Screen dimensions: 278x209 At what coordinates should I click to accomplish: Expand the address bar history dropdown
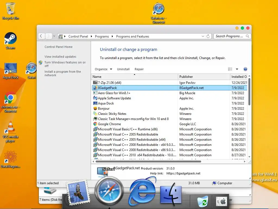(x=203, y=36)
